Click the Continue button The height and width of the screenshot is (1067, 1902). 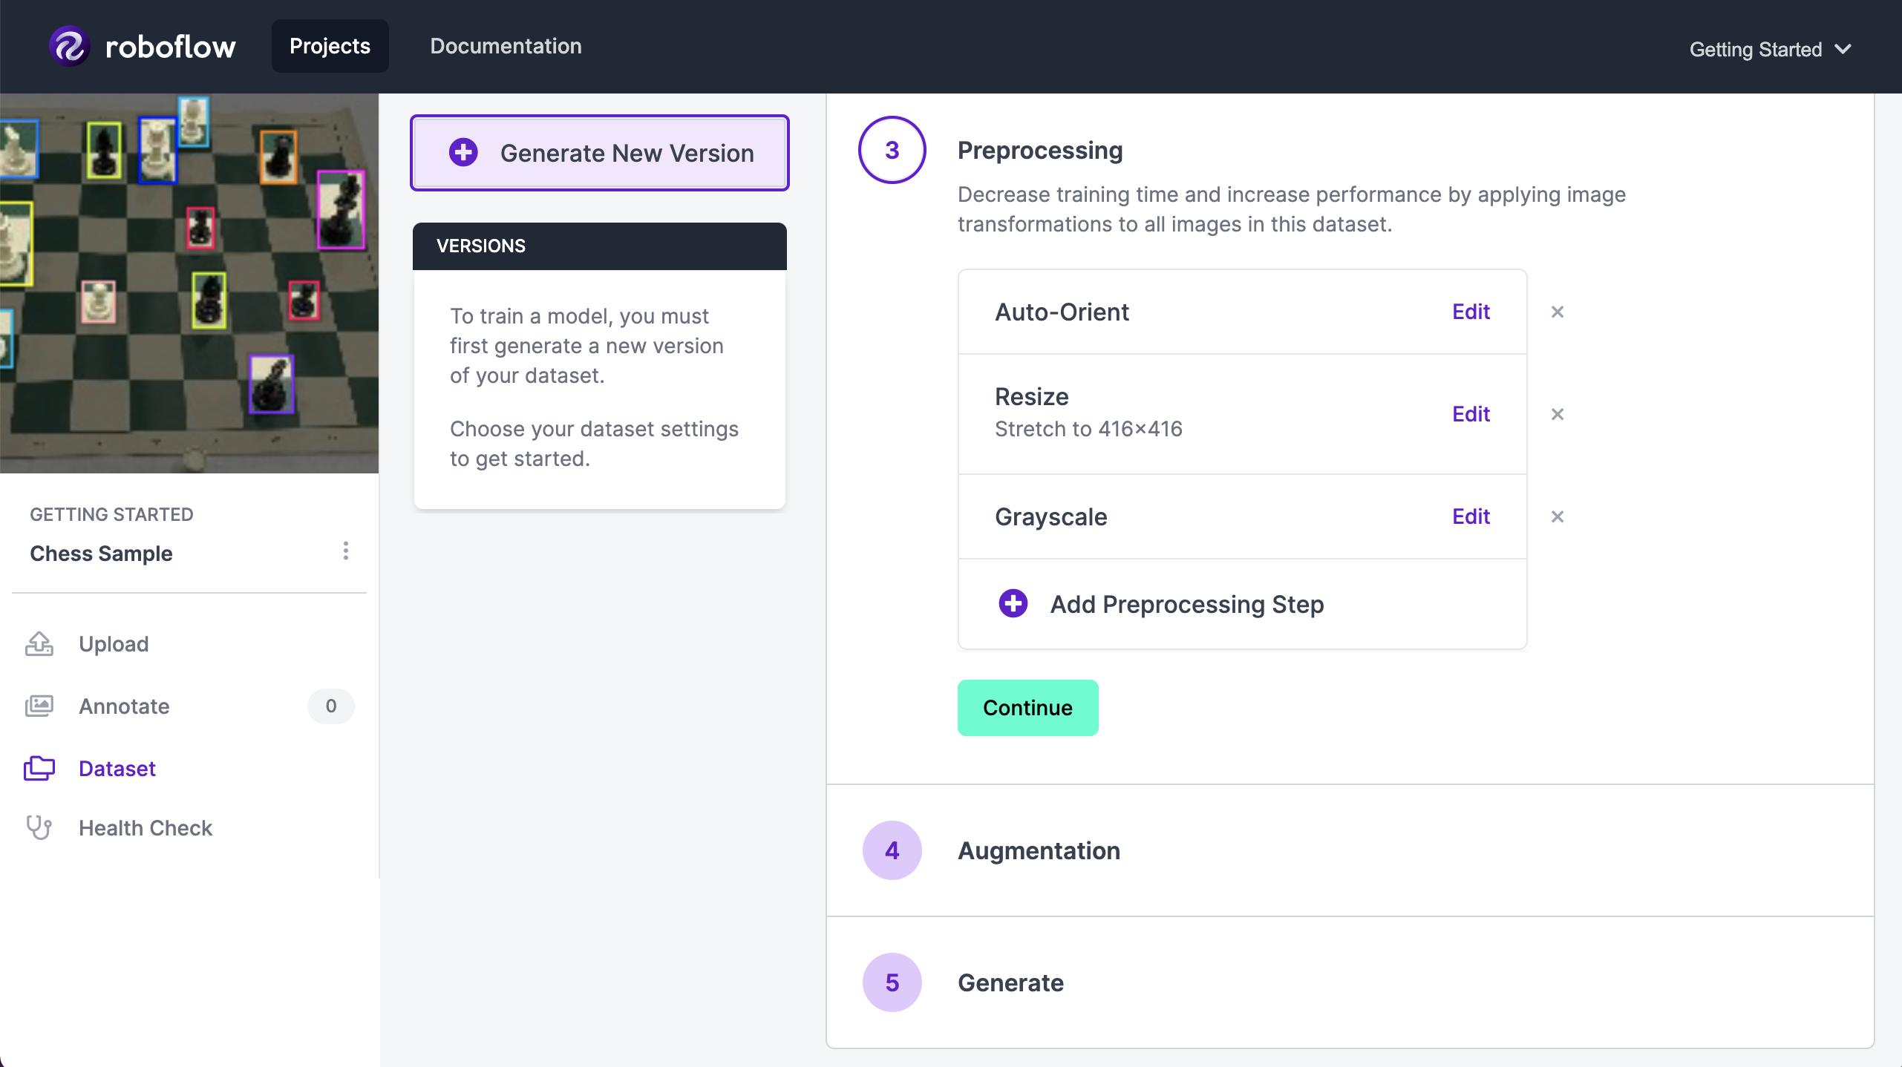pos(1027,707)
